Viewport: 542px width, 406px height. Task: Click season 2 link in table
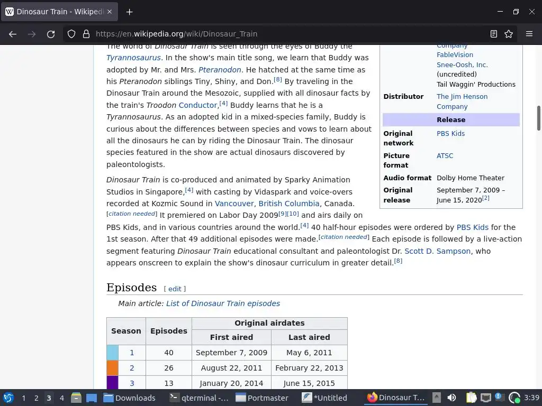tap(132, 368)
